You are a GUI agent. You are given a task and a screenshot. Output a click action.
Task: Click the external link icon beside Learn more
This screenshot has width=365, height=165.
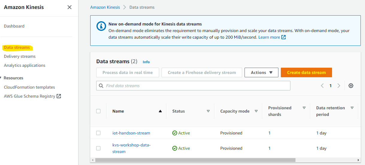(x=283, y=37)
